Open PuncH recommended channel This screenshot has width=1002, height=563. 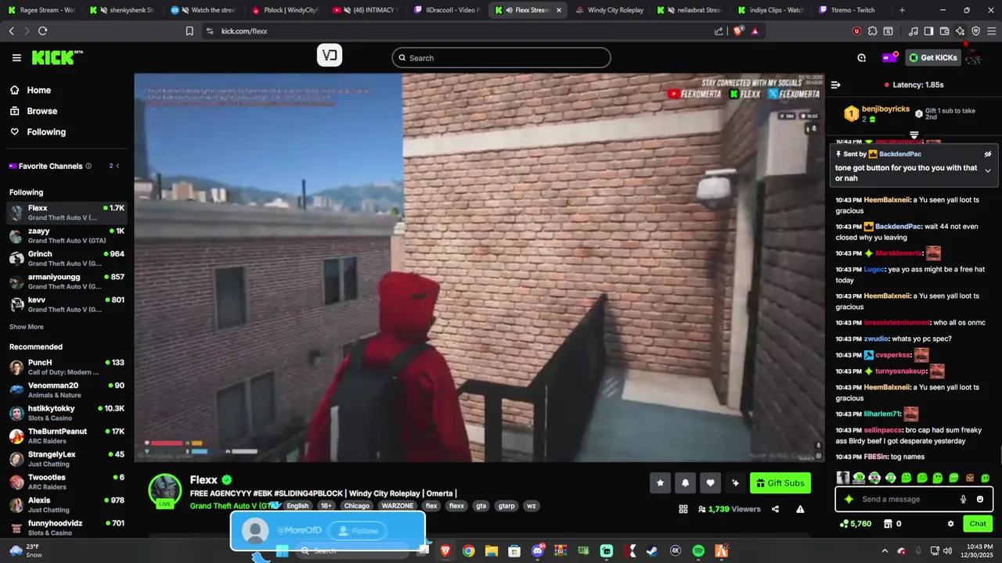pos(67,368)
